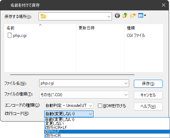Enable the BOMを付ける checkbox
The image size is (170, 138).
point(100,106)
